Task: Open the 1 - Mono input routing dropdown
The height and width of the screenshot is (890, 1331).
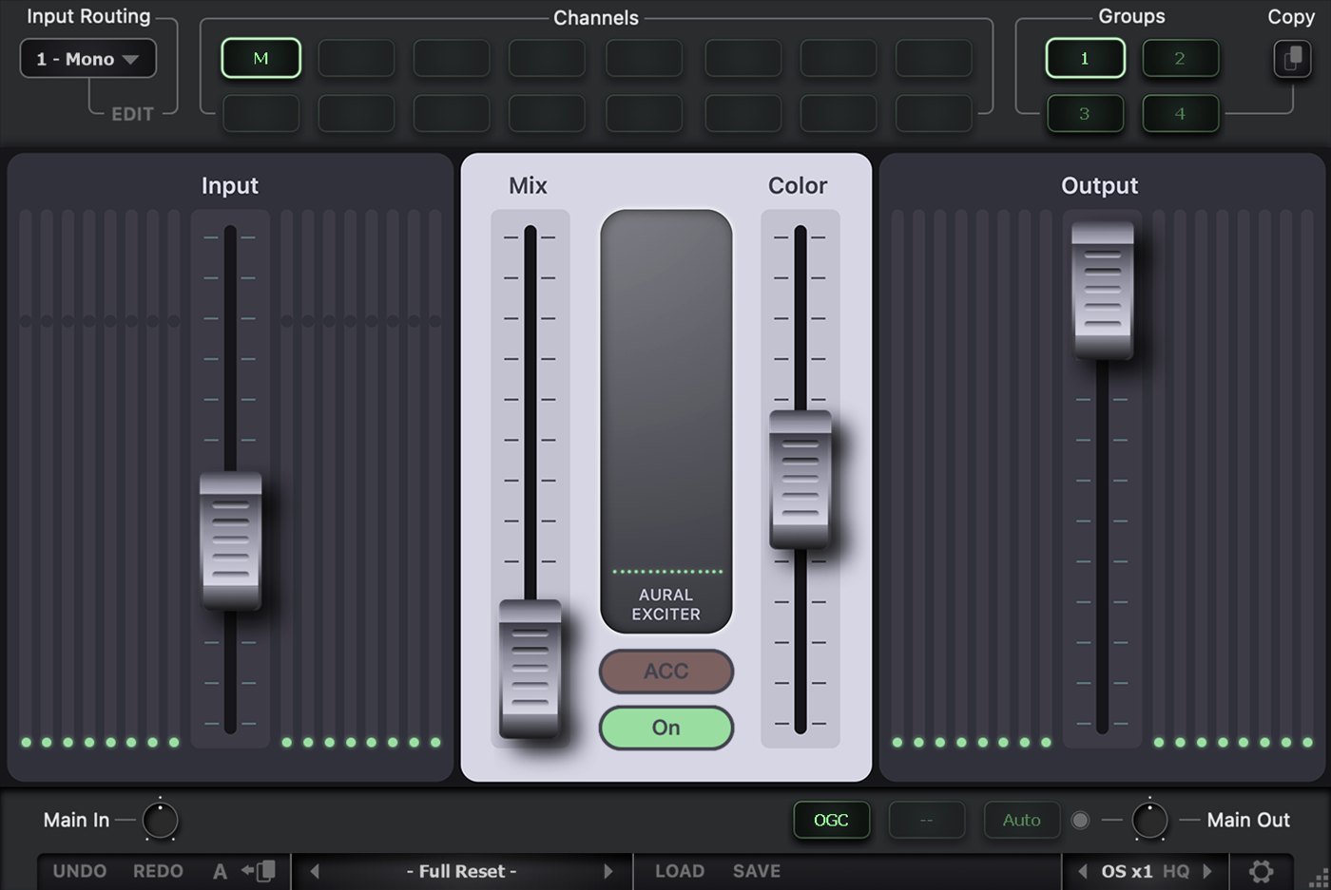Action: pos(87,59)
